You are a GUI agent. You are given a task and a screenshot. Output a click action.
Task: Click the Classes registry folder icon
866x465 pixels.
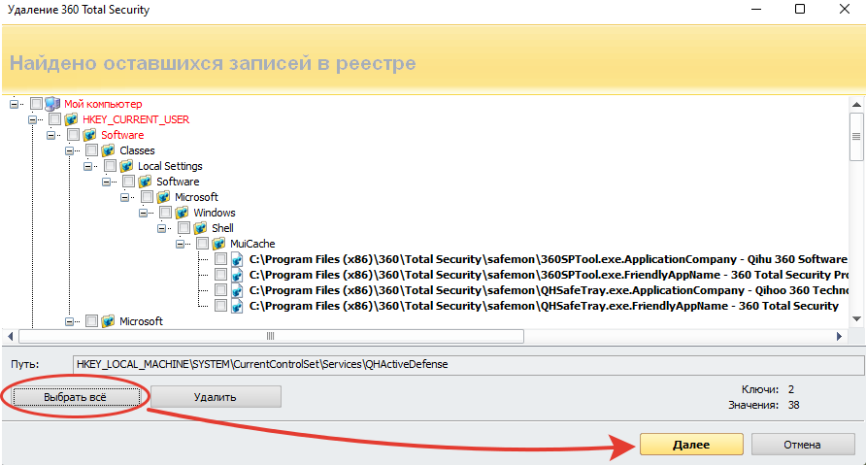pos(108,150)
